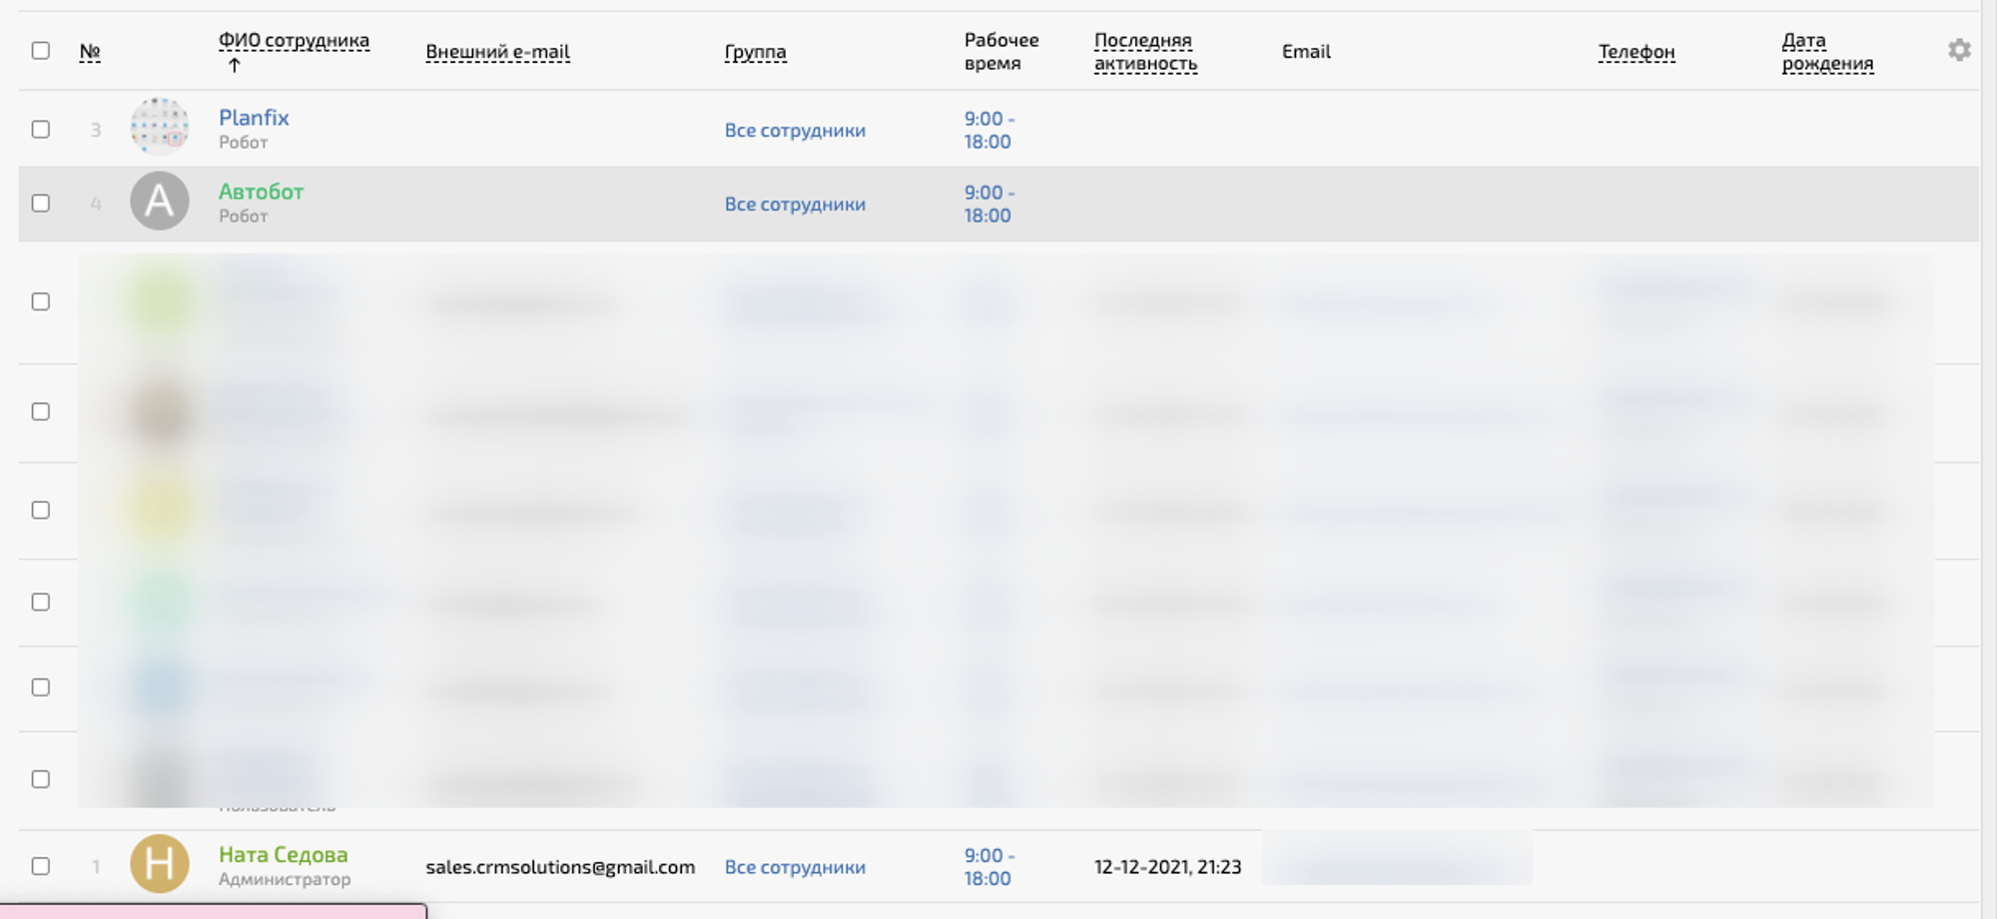Click the Телефон column header
The height and width of the screenshot is (919, 1997).
pyautogui.click(x=1636, y=52)
